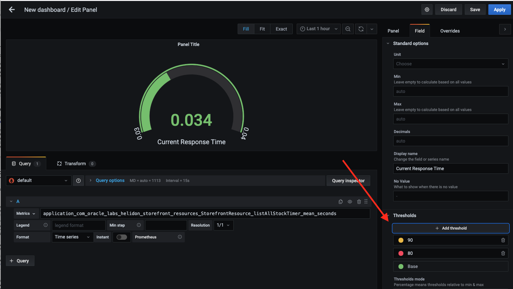
Task: Open the Query tab
Action: pyautogui.click(x=26, y=164)
